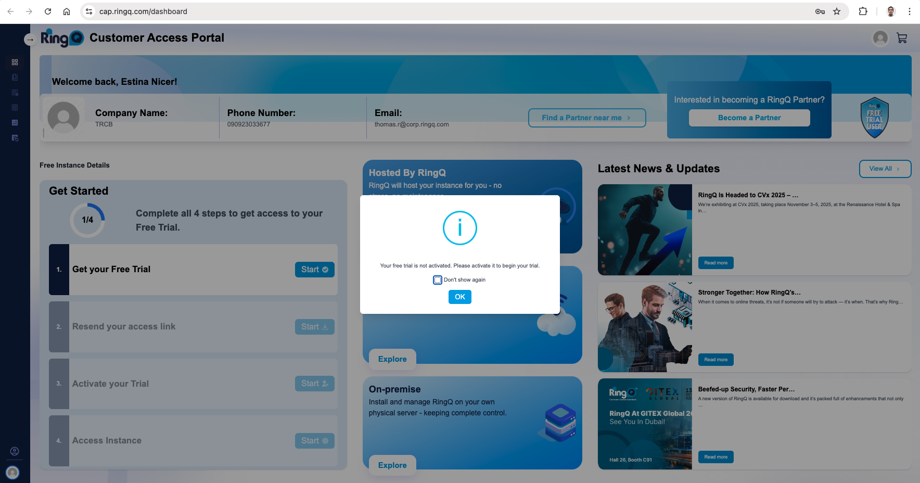Click the server stack icon in On-premise card
The width and height of the screenshot is (920, 483).
(x=560, y=423)
